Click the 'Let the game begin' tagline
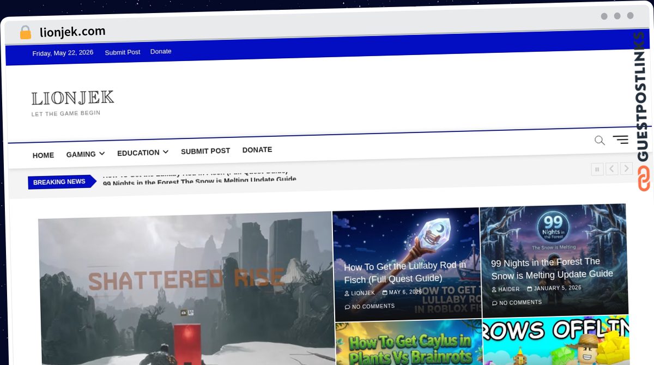This screenshot has height=365, width=654. 66,113
